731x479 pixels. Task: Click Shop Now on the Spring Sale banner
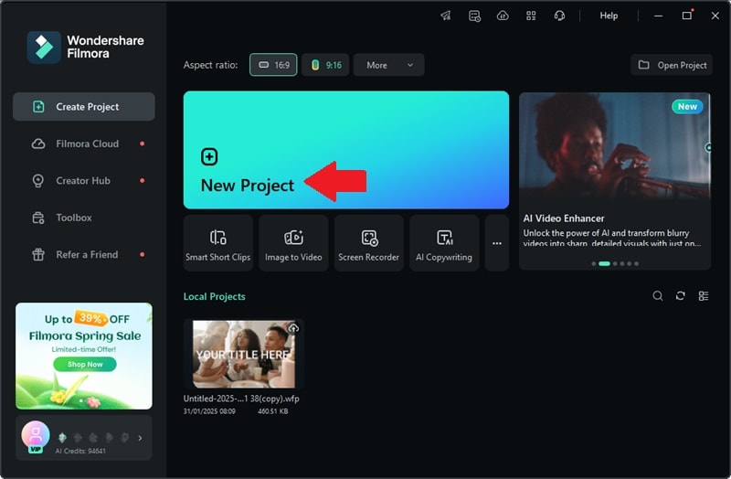point(85,364)
